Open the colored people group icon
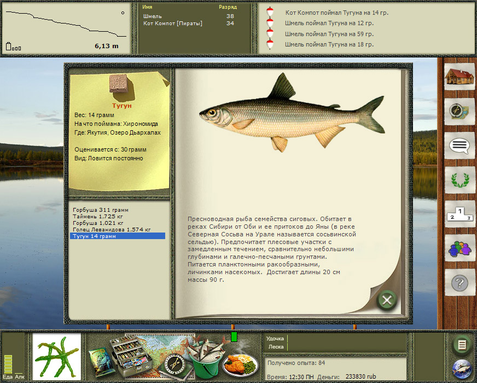The image size is (477, 383). [459, 249]
